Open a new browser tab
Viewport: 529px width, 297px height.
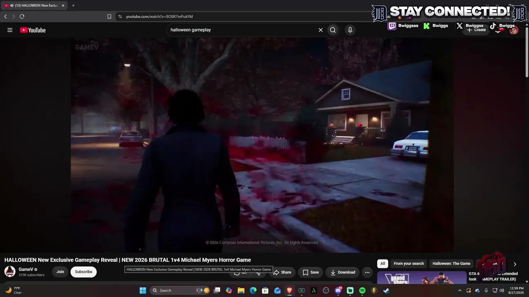tap(73, 5)
